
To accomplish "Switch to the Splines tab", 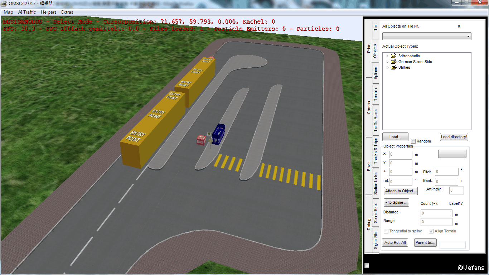I will pyautogui.click(x=376, y=73).
